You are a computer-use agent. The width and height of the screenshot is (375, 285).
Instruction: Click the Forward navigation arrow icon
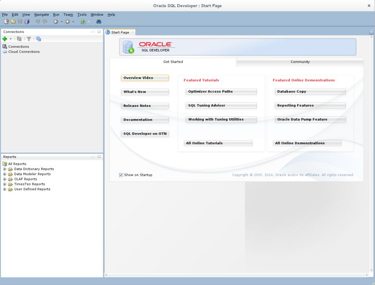(x=67, y=22)
